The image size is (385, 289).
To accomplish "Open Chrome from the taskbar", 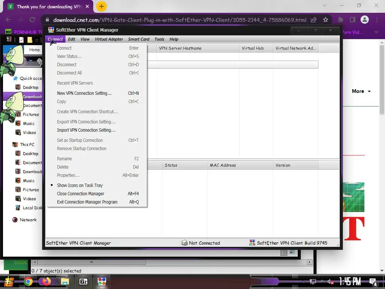I will pos(28,281).
